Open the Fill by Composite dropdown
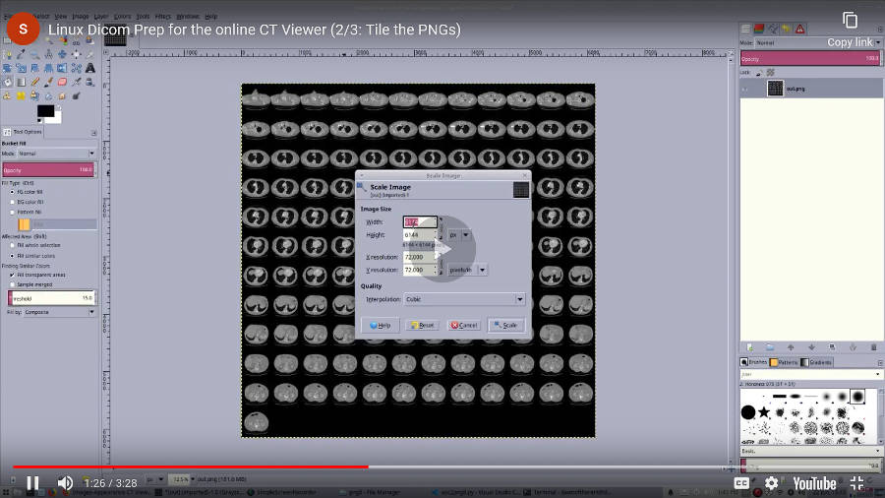The width and height of the screenshot is (885, 498). (59, 312)
